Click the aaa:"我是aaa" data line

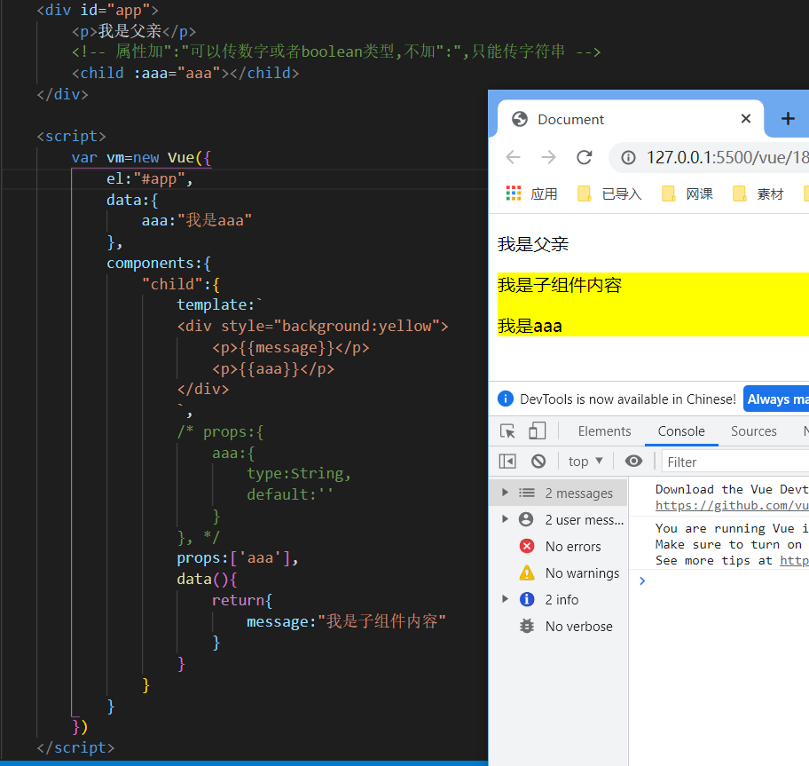197,220
